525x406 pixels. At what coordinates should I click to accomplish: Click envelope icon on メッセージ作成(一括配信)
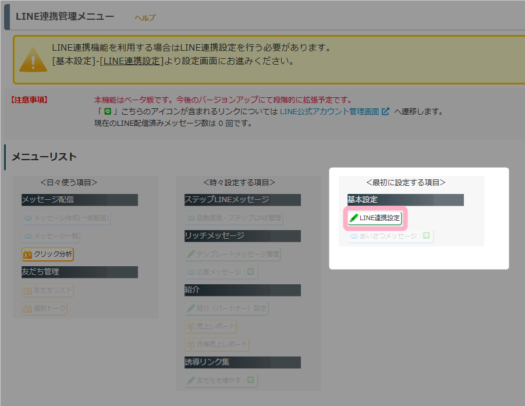[28, 218]
